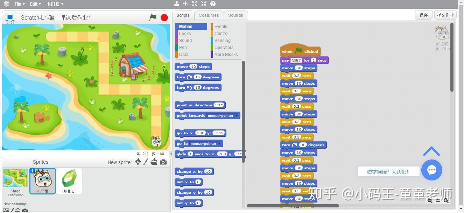This screenshot has width=464, height=213.
Task: Select the Looks block category
Action: pos(185,34)
